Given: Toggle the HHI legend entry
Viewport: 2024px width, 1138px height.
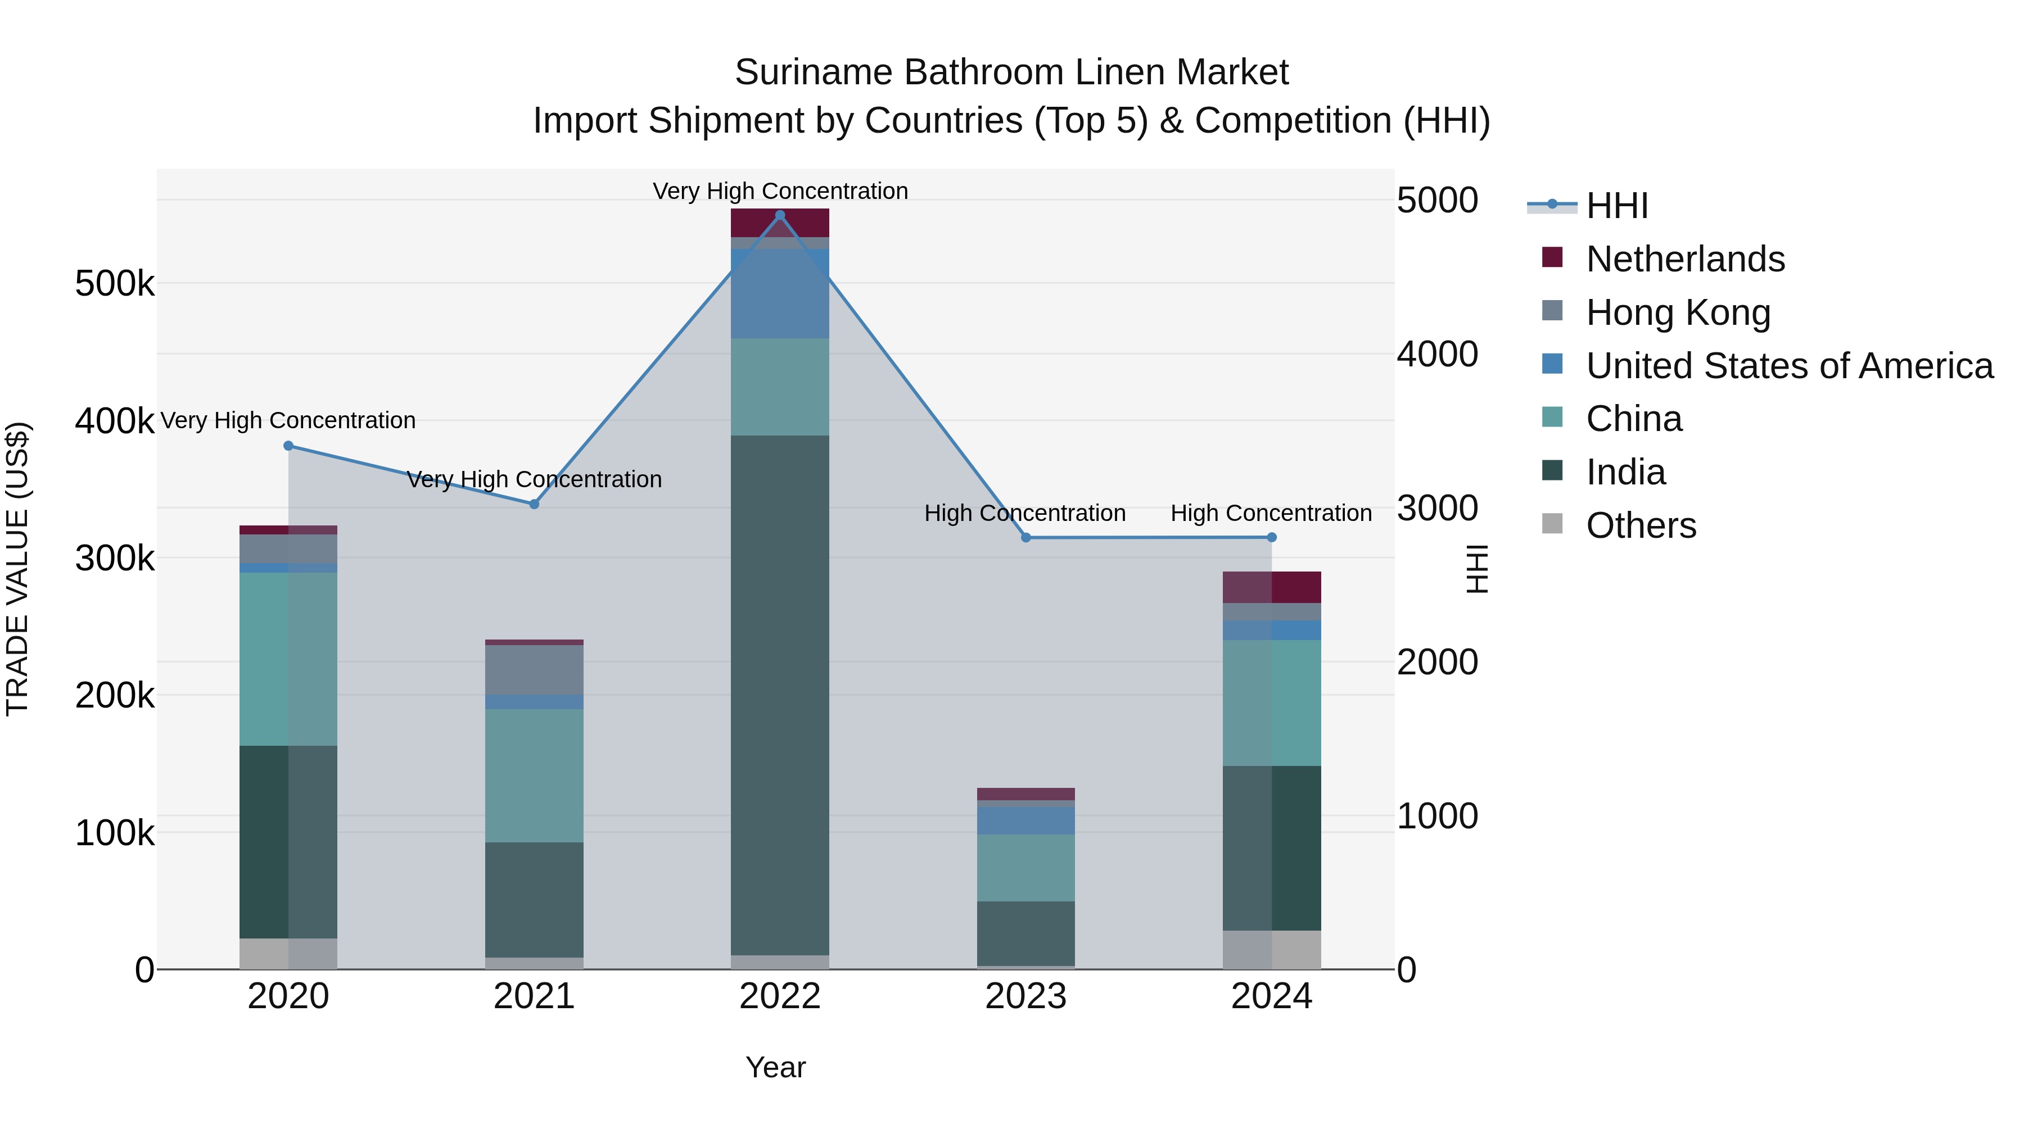Looking at the screenshot, I should 1587,206.
